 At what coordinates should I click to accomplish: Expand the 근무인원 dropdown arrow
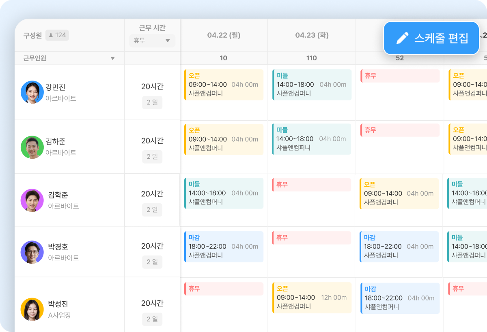[x=113, y=58]
